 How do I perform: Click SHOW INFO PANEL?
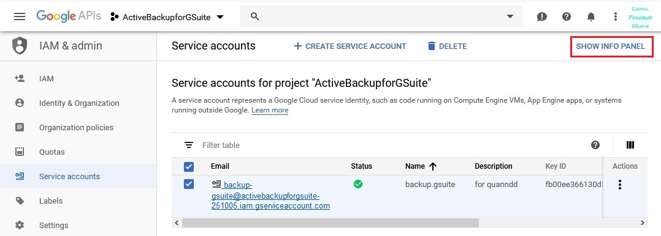pyautogui.click(x=611, y=46)
